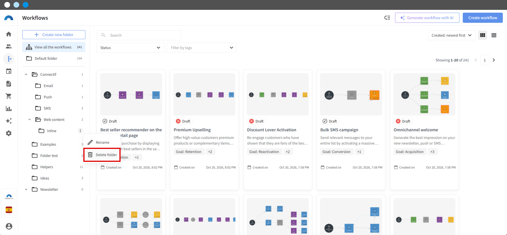Select Rename in the context menu
Screen dimensions: 507x235
(102, 142)
